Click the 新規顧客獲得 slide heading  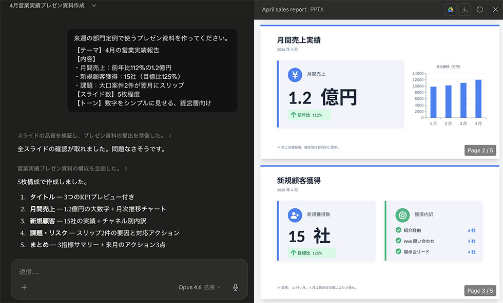299,181
